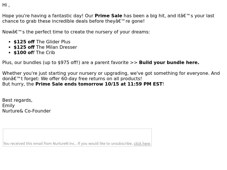
Task: Click the "Hi ," greeting line
Action: tap(6, 5)
